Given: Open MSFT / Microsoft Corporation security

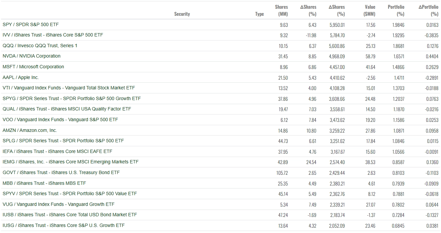Looking at the screenshot, I should pyautogui.click(x=33, y=67).
